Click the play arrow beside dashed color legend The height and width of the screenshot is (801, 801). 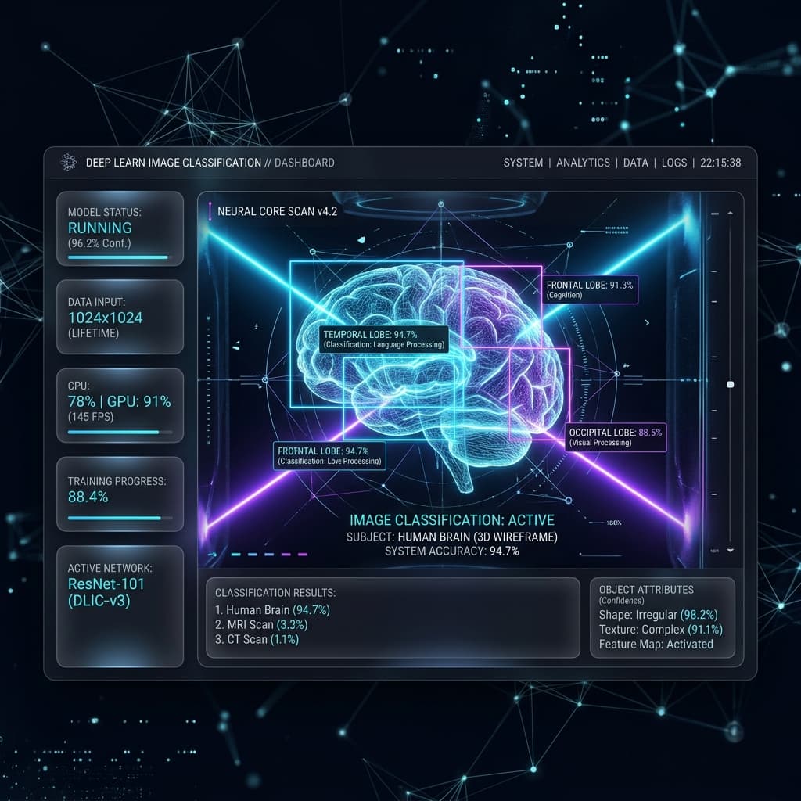point(213,555)
